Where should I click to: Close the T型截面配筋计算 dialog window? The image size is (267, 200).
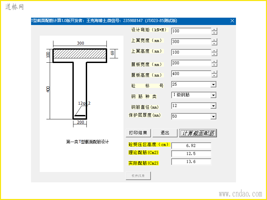(232, 21)
